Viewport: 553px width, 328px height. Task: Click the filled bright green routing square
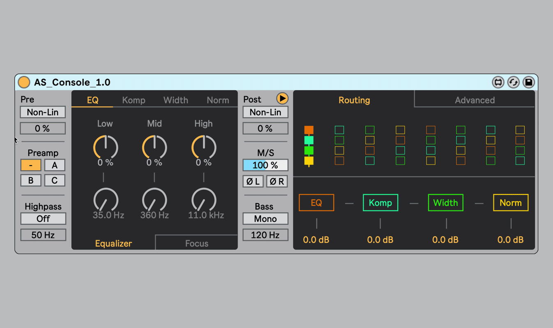click(x=309, y=150)
